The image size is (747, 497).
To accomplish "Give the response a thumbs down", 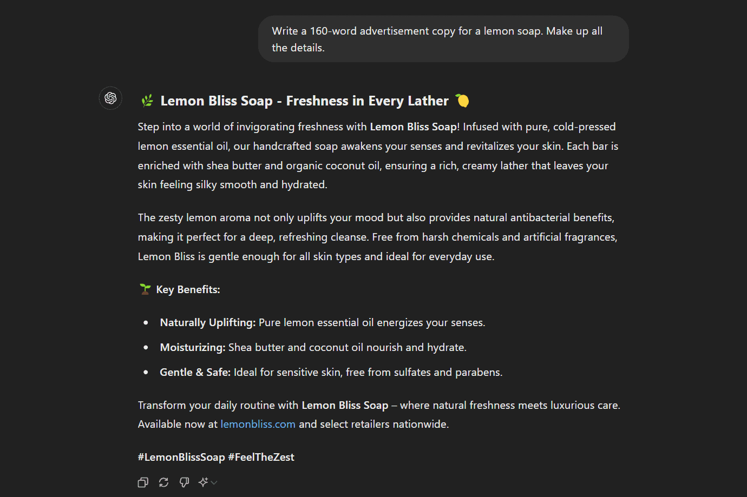I will pos(184,482).
